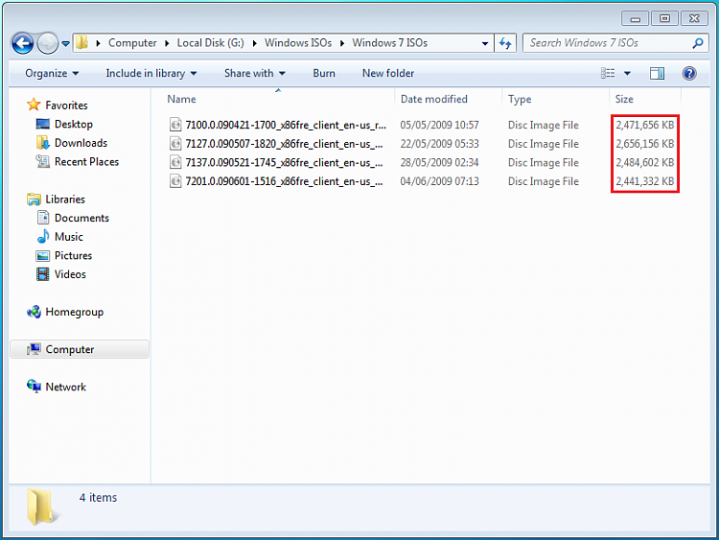Open the Include in library menu
The width and height of the screenshot is (719, 540).
click(x=151, y=74)
